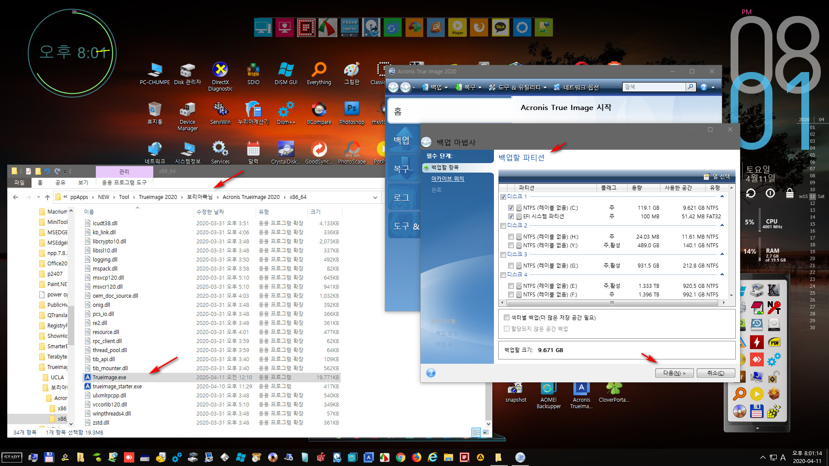Check the NTFS (F:) partition checkbox

point(511,295)
